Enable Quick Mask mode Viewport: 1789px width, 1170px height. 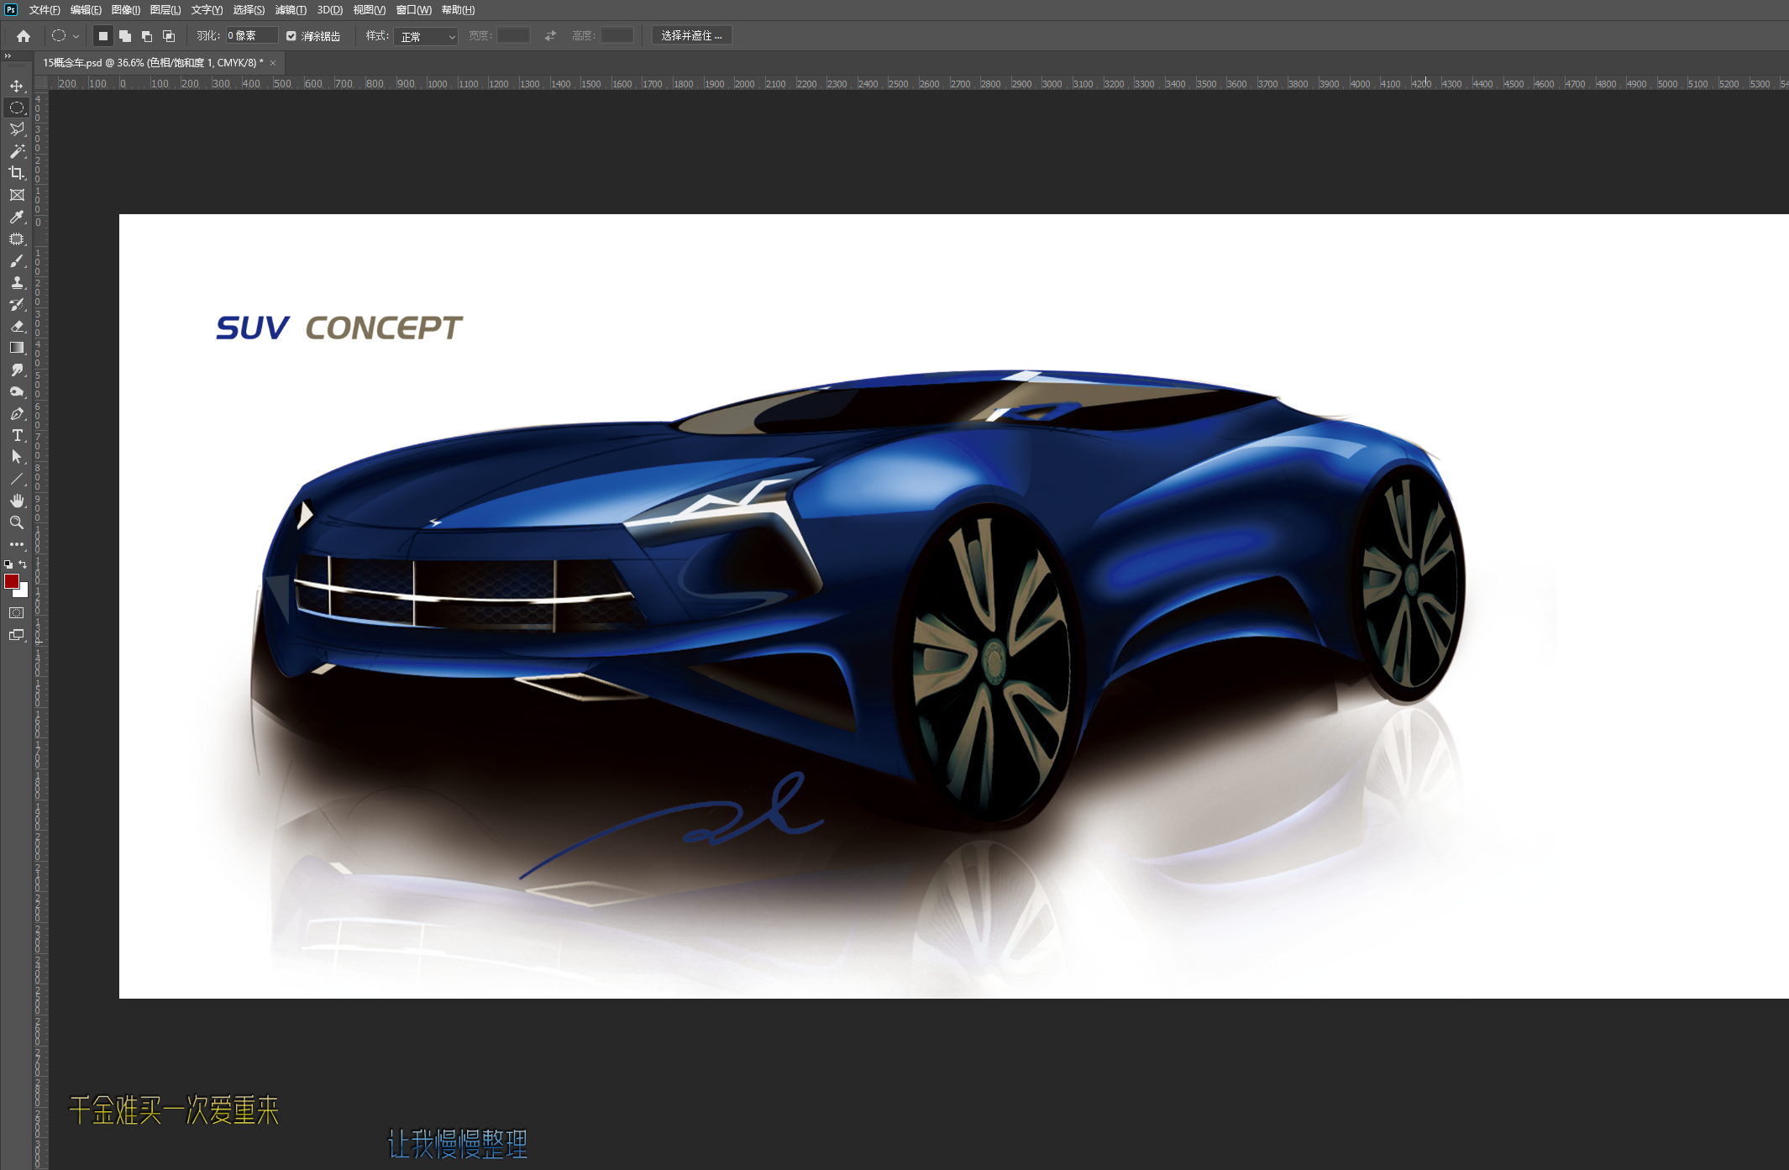pos(17,612)
